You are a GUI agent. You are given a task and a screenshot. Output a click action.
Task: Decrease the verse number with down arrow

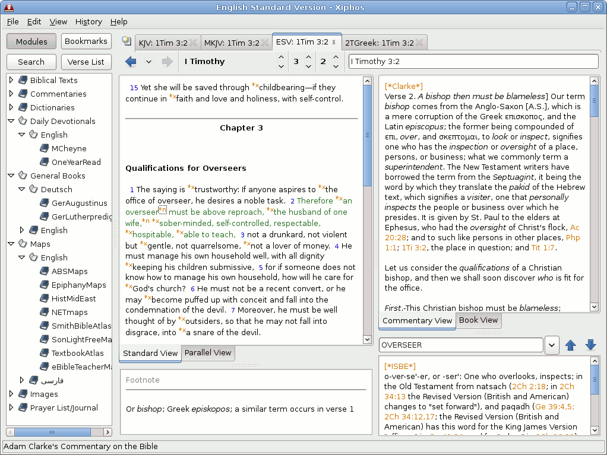click(336, 66)
